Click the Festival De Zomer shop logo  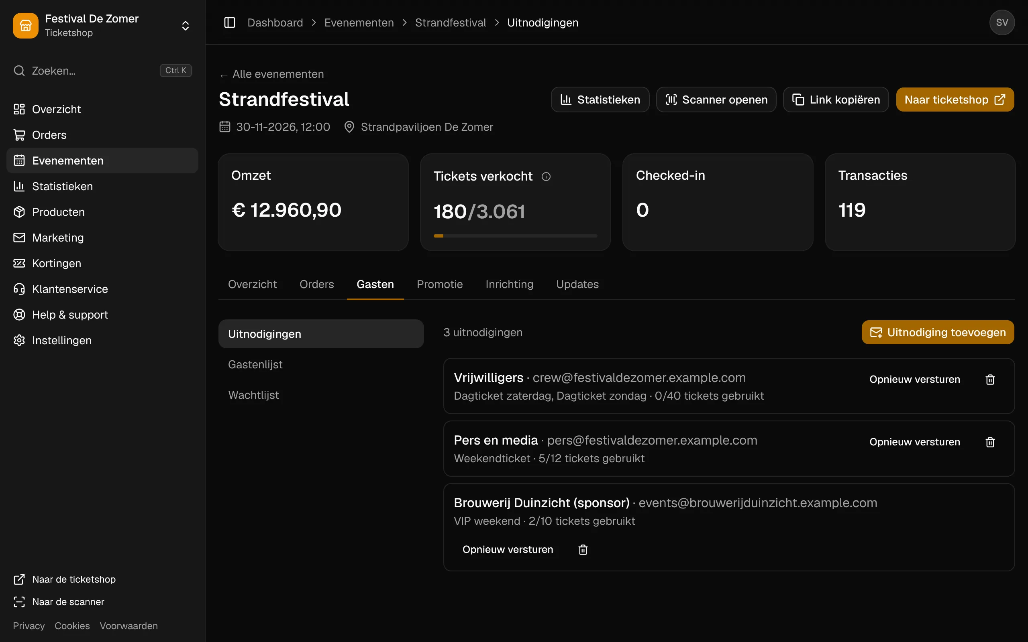click(x=25, y=25)
